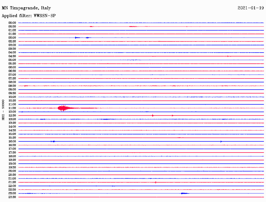Screen dimensions: 266x202
Task: Click the 10:00 time label
Action: tap(12, 97)
